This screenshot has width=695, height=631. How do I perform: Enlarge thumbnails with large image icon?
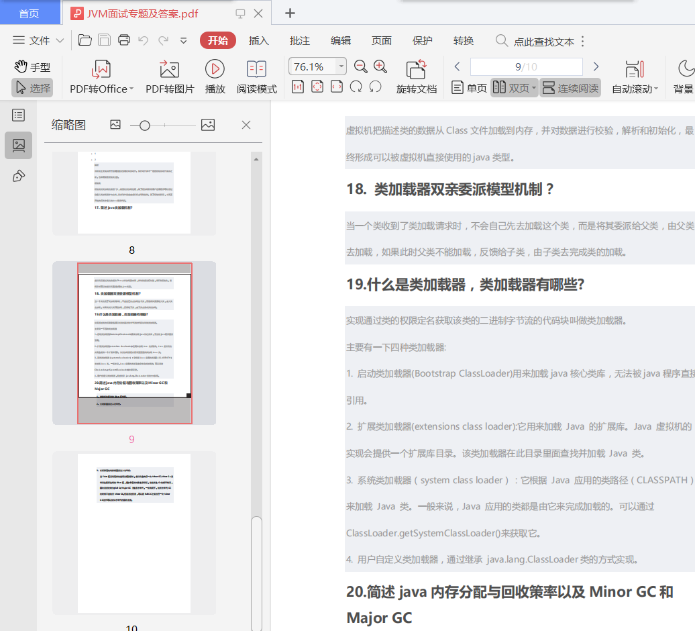point(208,125)
